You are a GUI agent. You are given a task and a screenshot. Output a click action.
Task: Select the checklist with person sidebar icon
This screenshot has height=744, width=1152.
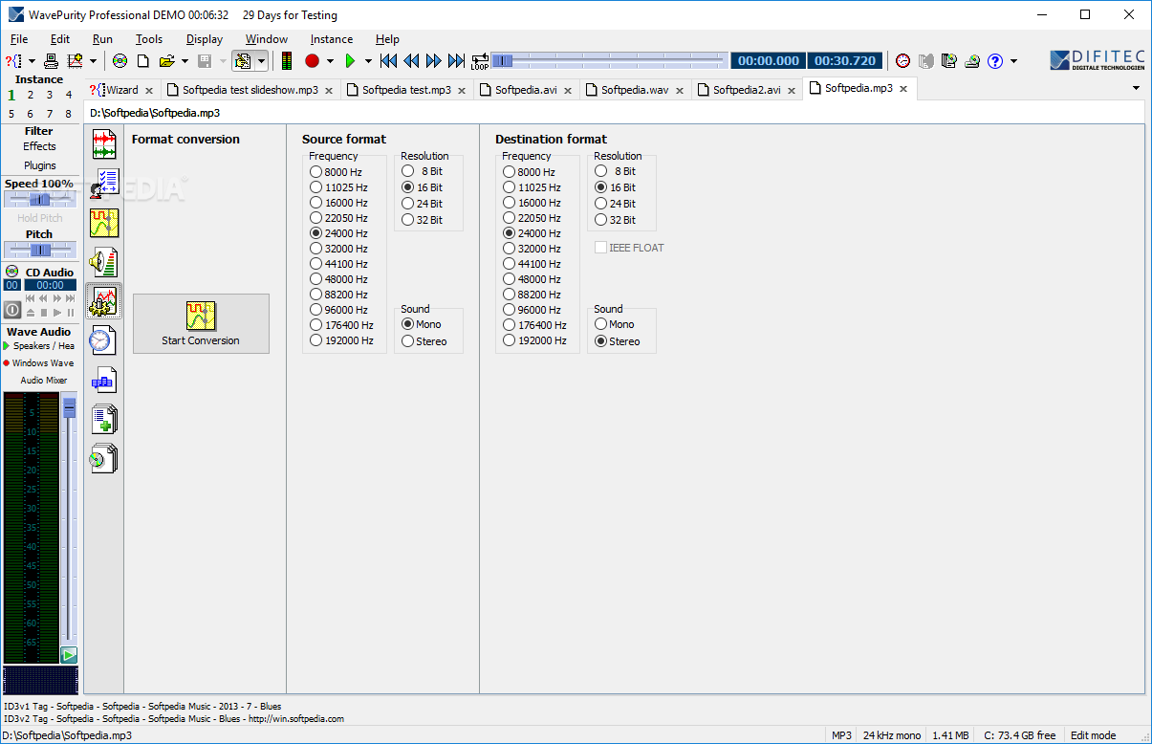pos(104,184)
